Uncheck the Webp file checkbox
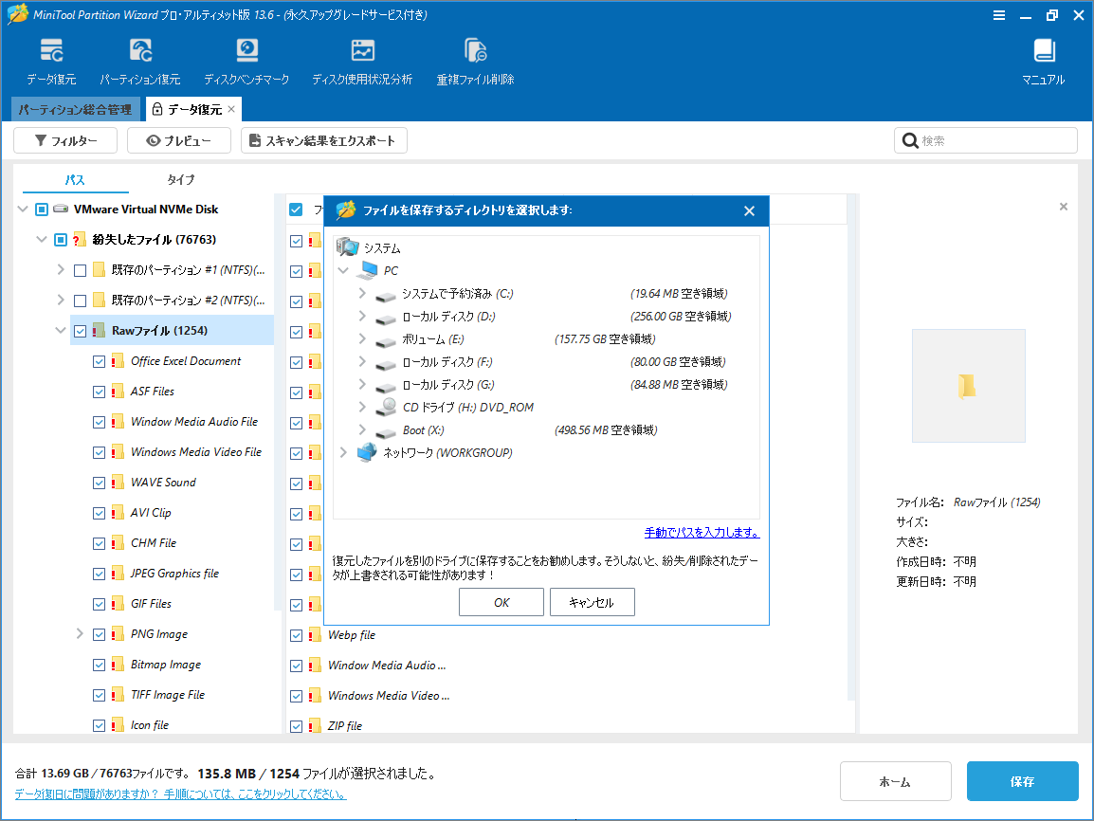 tap(296, 635)
